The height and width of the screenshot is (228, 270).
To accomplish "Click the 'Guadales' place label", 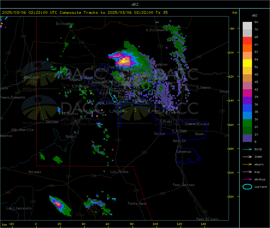I will 160,64.
